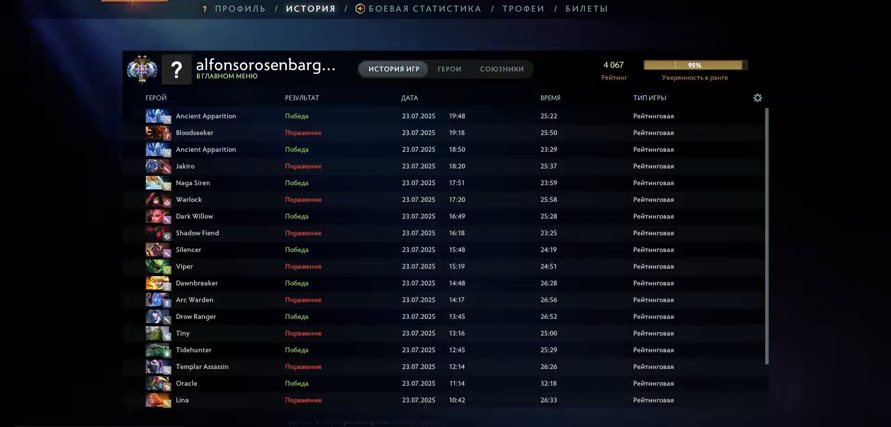Open the Боевая статистика tab
Image resolution: width=891 pixels, height=427 pixels.
click(x=425, y=9)
